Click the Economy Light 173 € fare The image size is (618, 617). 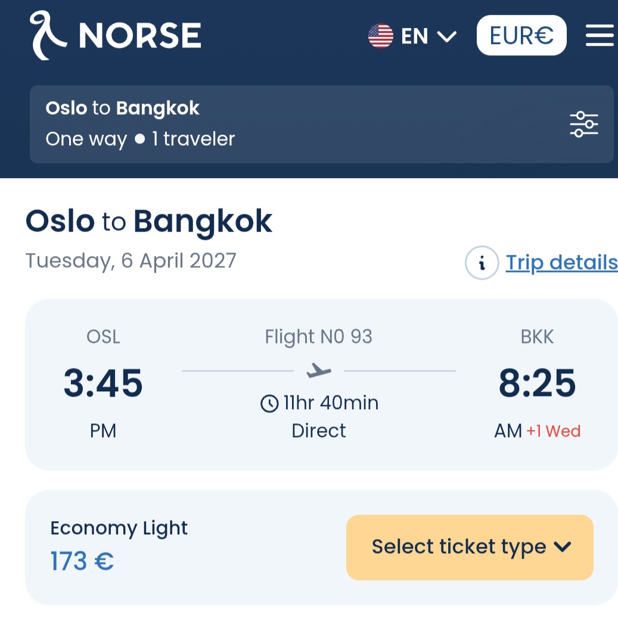[119, 546]
